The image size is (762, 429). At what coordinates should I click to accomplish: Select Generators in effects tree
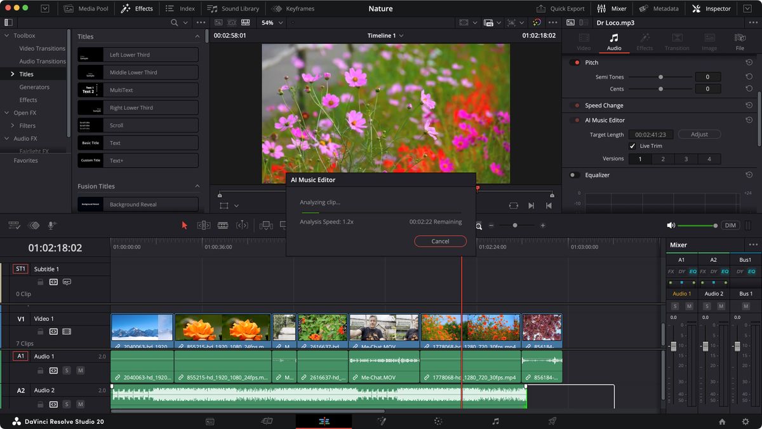pos(34,87)
